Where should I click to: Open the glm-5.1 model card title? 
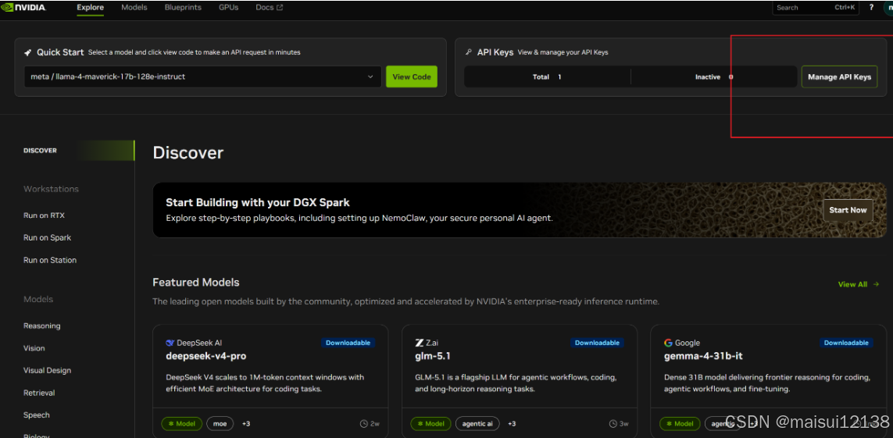point(434,357)
